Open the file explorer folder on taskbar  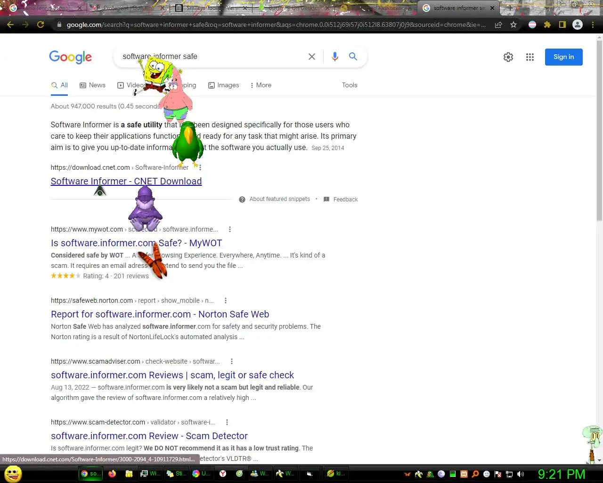(129, 474)
